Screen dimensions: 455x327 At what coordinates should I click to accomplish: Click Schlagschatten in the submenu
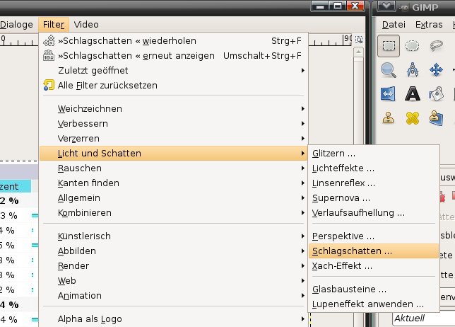(352, 251)
